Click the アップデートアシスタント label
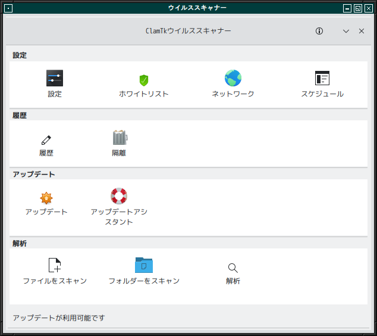Screen dimensions: 377x336 tap(119, 216)
